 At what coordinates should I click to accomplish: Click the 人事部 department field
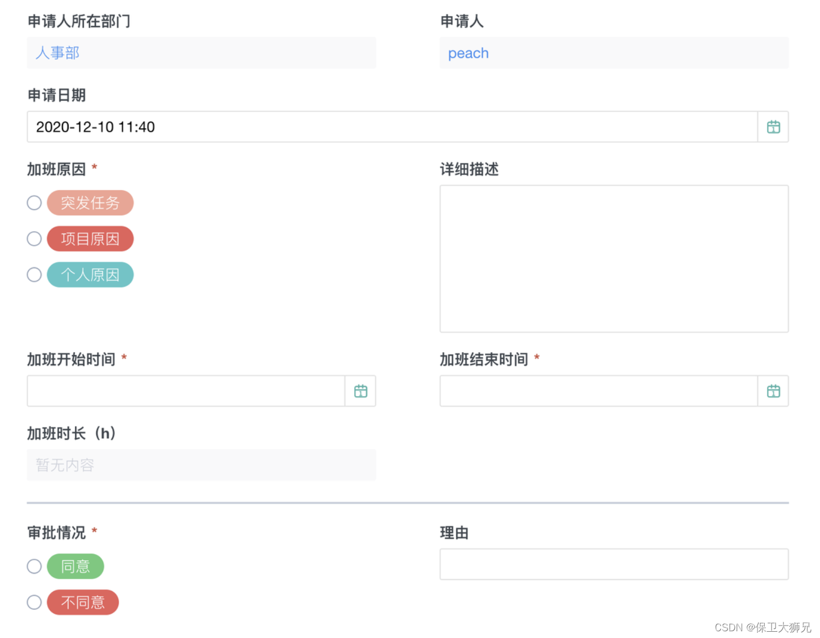pos(201,53)
